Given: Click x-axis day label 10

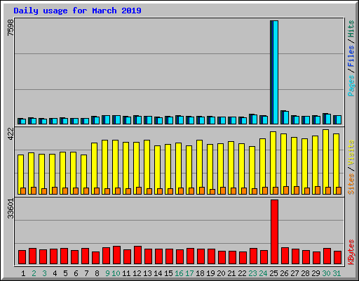Looking at the screenshot, I should [116, 273].
